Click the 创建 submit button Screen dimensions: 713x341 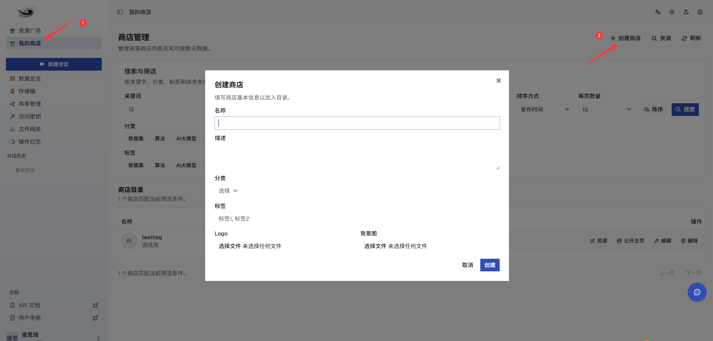490,265
